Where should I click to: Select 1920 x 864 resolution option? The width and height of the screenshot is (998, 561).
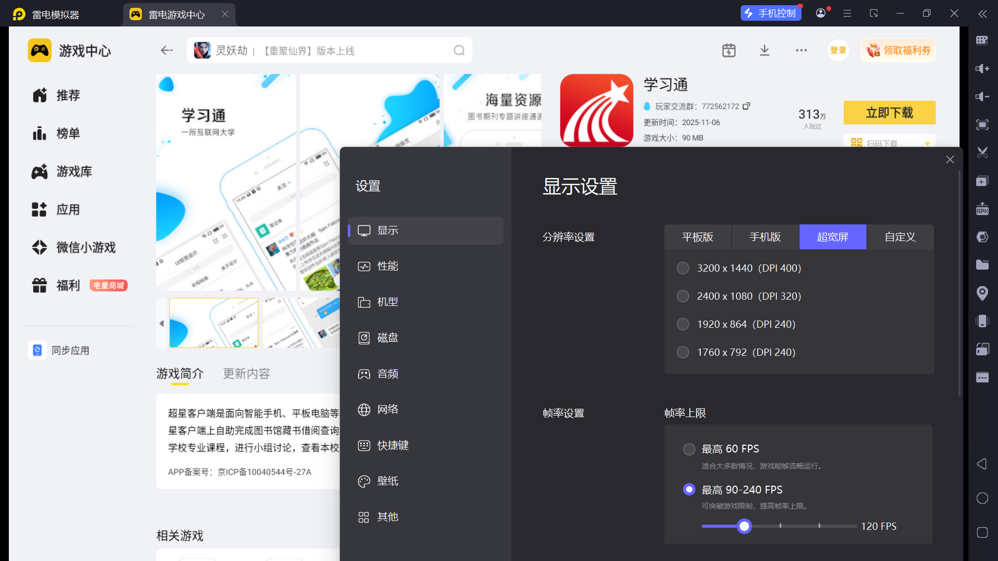click(683, 324)
